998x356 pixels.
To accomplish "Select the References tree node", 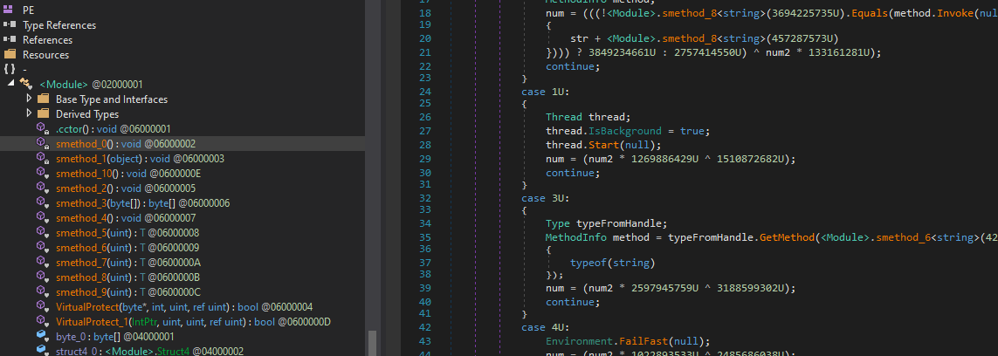I will click(x=47, y=40).
